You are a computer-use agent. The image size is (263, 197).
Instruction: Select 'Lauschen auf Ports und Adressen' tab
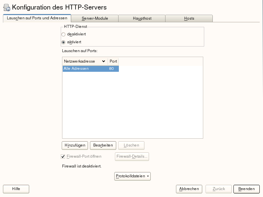coord(37,18)
